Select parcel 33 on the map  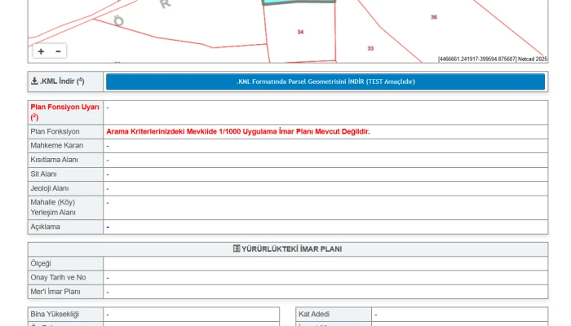pos(370,49)
